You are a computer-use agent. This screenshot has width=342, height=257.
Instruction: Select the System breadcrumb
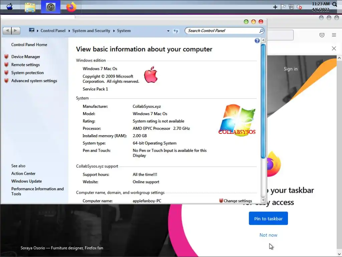click(124, 30)
